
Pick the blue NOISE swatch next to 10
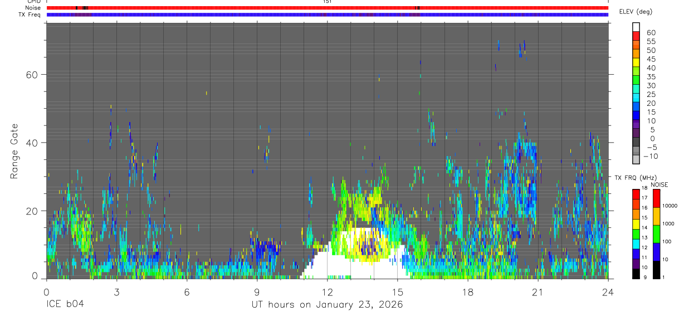pos(656,252)
